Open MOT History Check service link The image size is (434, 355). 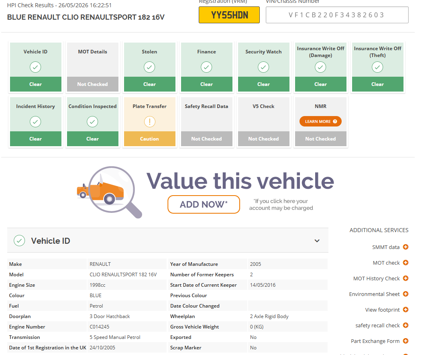coord(377,279)
